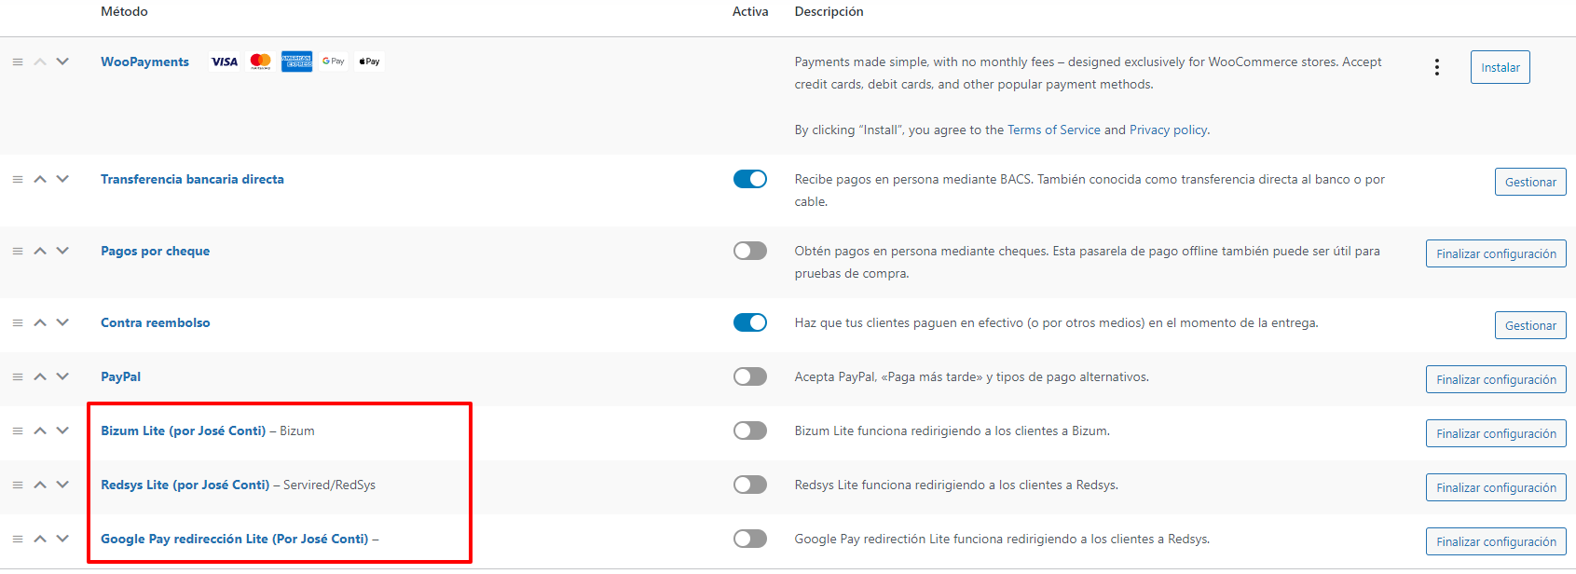Click the Servired/RedSys label text

pos(329,485)
